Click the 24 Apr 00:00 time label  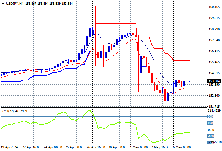[53, 147]
